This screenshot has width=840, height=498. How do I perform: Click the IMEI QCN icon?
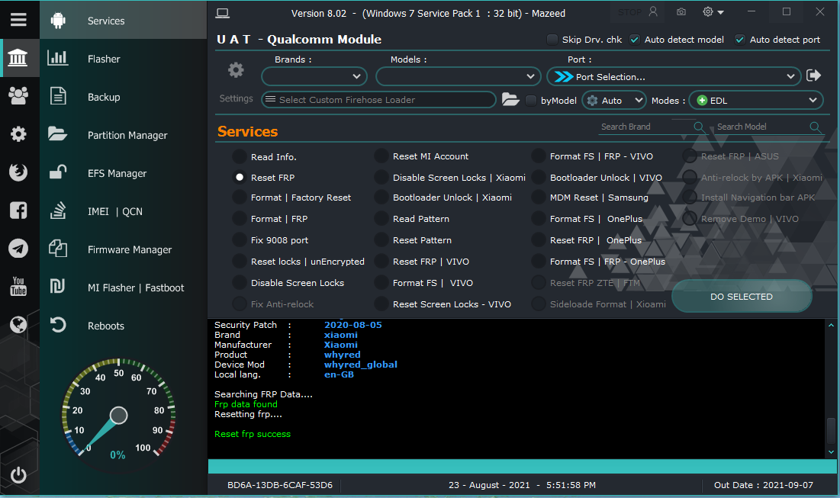click(58, 210)
